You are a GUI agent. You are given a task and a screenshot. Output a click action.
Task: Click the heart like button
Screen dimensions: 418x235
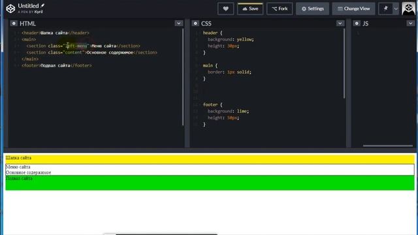coord(225,8)
